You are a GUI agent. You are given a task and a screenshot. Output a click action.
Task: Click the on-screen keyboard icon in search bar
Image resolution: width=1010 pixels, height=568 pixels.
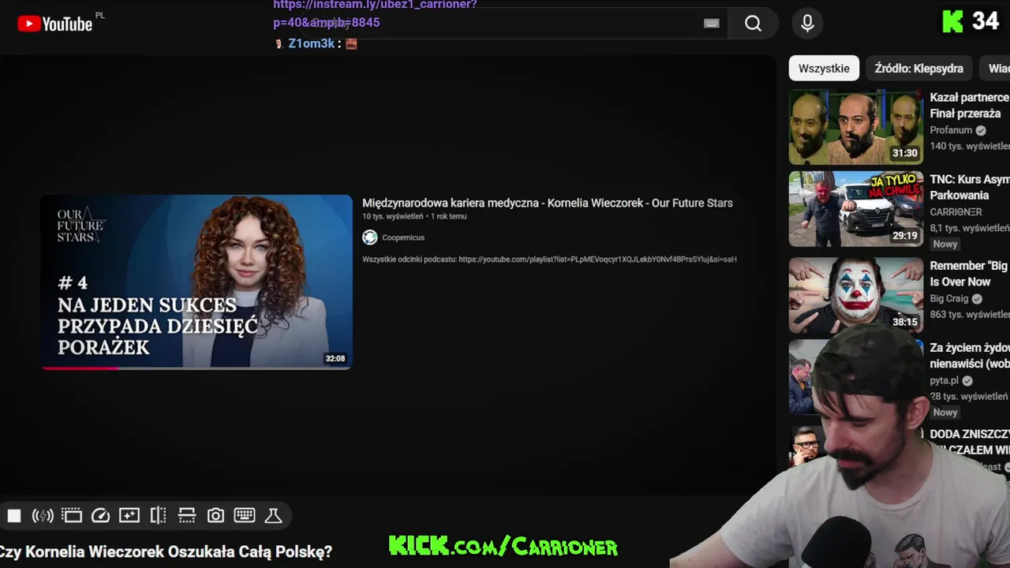click(x=712, y=24)
